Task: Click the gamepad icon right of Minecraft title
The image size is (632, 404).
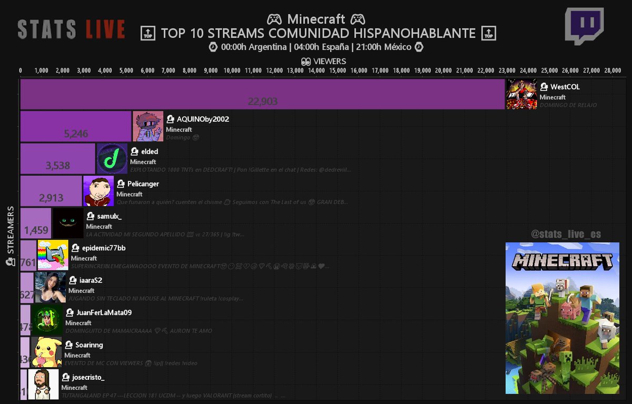Action: [x=358, y=19]
